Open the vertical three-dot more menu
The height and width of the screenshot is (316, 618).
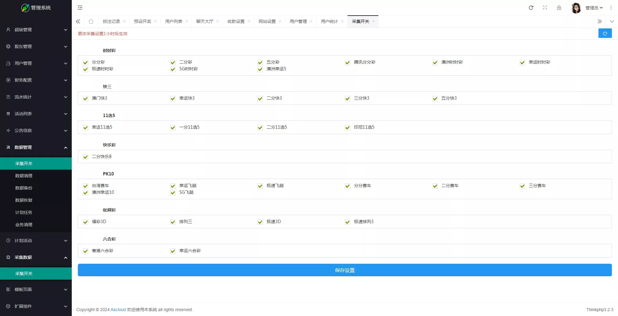(x=611, y=8)
